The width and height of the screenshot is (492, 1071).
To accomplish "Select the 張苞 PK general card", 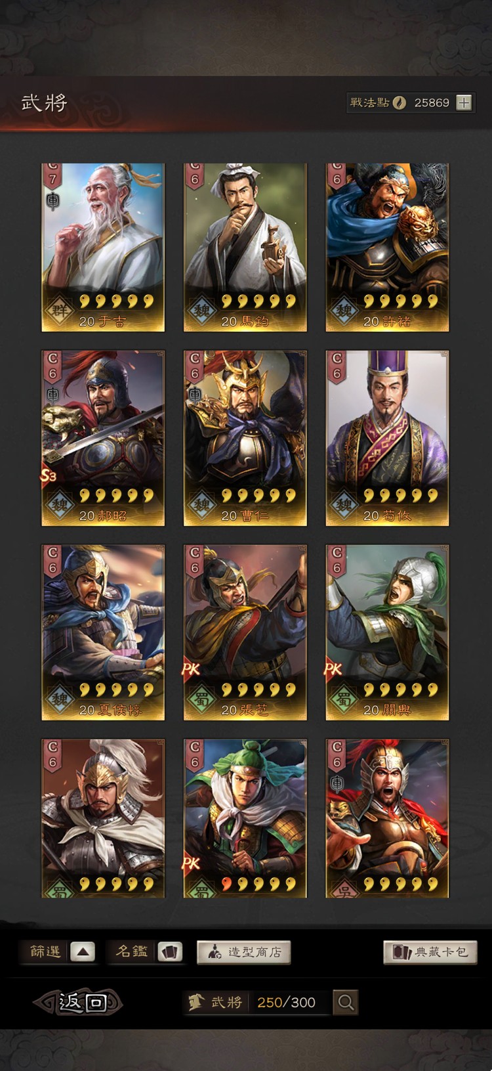I will [x=245, y=632].
